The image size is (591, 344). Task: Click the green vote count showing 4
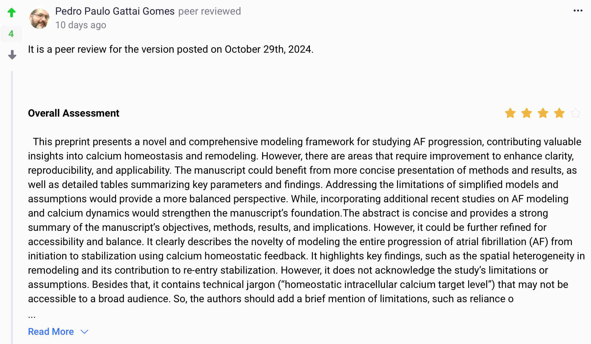coord(11,34)
